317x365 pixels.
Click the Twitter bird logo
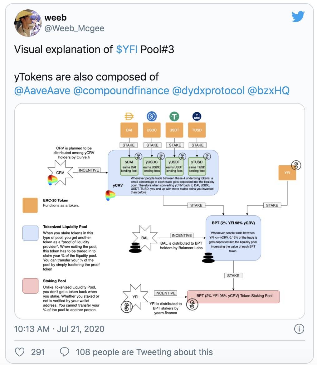pyautogui.click(x=298, y=16)
